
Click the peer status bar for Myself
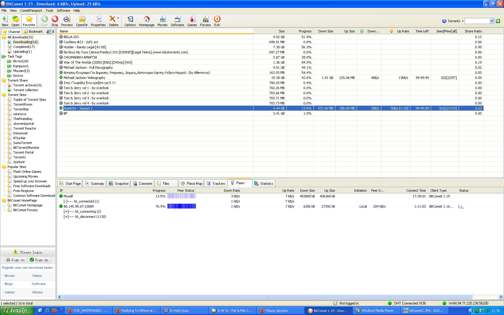point(181,196)
